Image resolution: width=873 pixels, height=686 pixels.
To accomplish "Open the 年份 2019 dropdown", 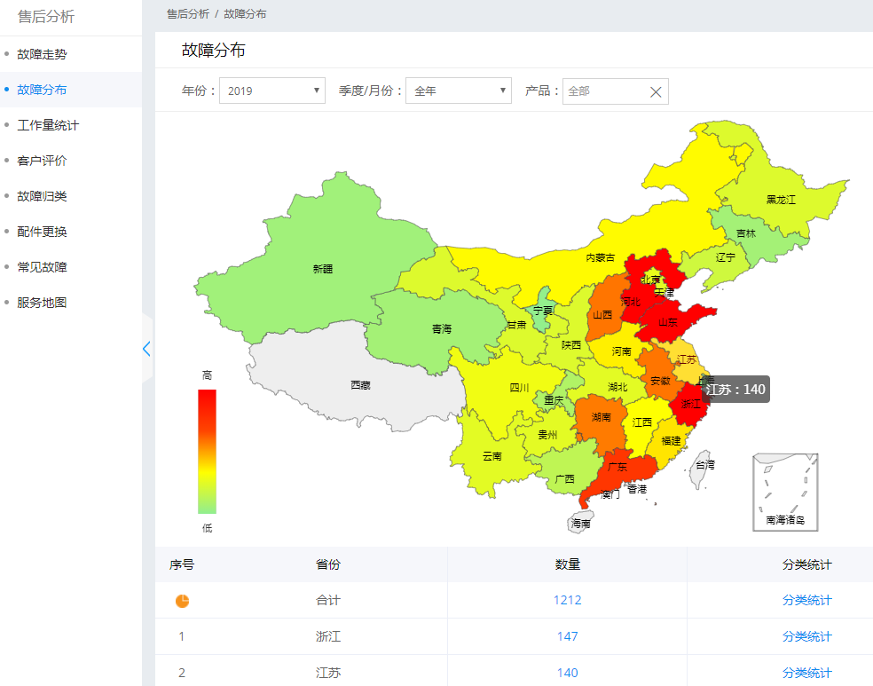I will pyautogui.click(x=272, y=91).
